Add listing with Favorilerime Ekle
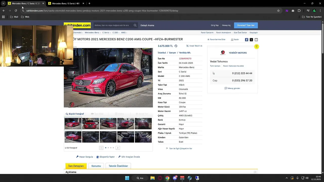The width and height of the screenshot is (324, 182). click(216, 40)
